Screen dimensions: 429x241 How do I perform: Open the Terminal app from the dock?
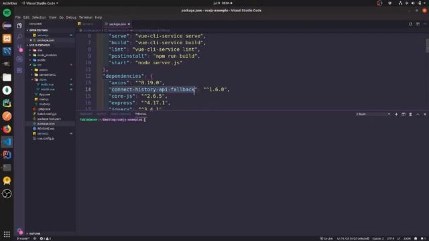point(7,168)
